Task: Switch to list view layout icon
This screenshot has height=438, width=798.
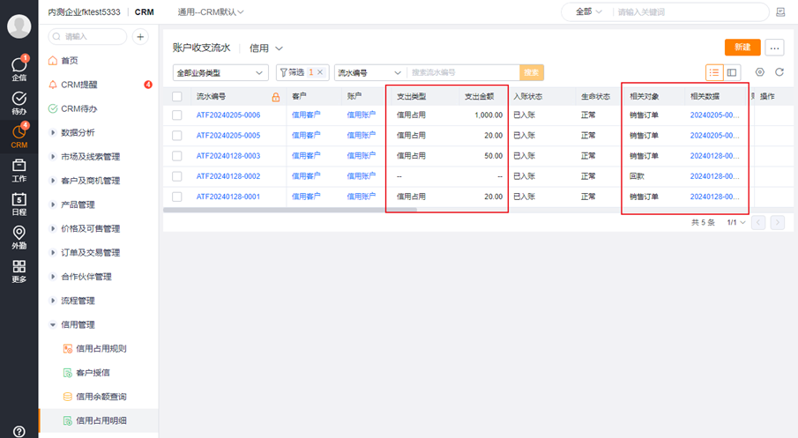Action: point(714,72)
